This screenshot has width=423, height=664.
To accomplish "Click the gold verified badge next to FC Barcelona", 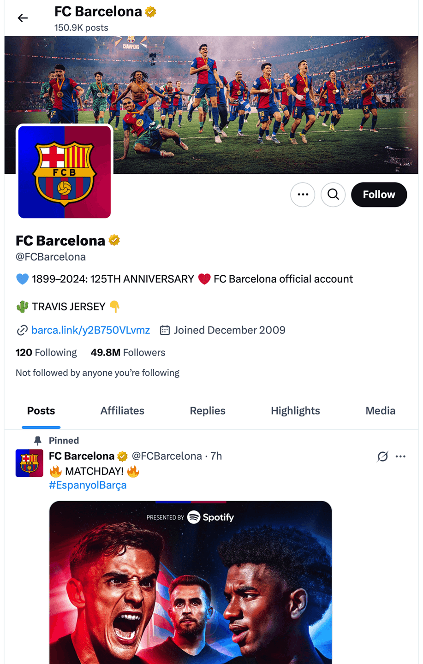I will [x=113, y=240].
